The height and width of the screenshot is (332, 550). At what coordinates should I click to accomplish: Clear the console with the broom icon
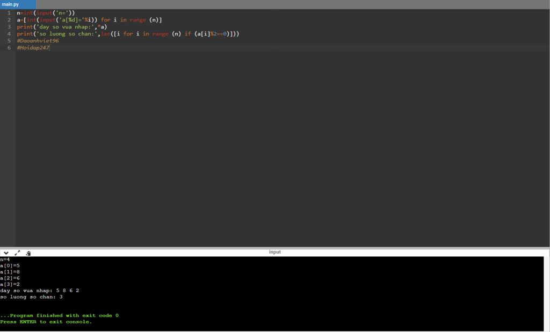[28, 252]
